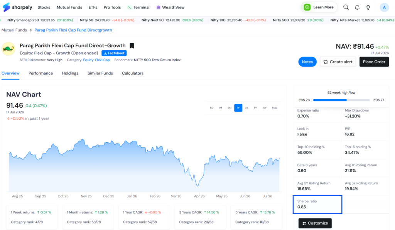Click the 1 Year CAGR card
This screenshot has width=395, height=230.
[144, 217]
